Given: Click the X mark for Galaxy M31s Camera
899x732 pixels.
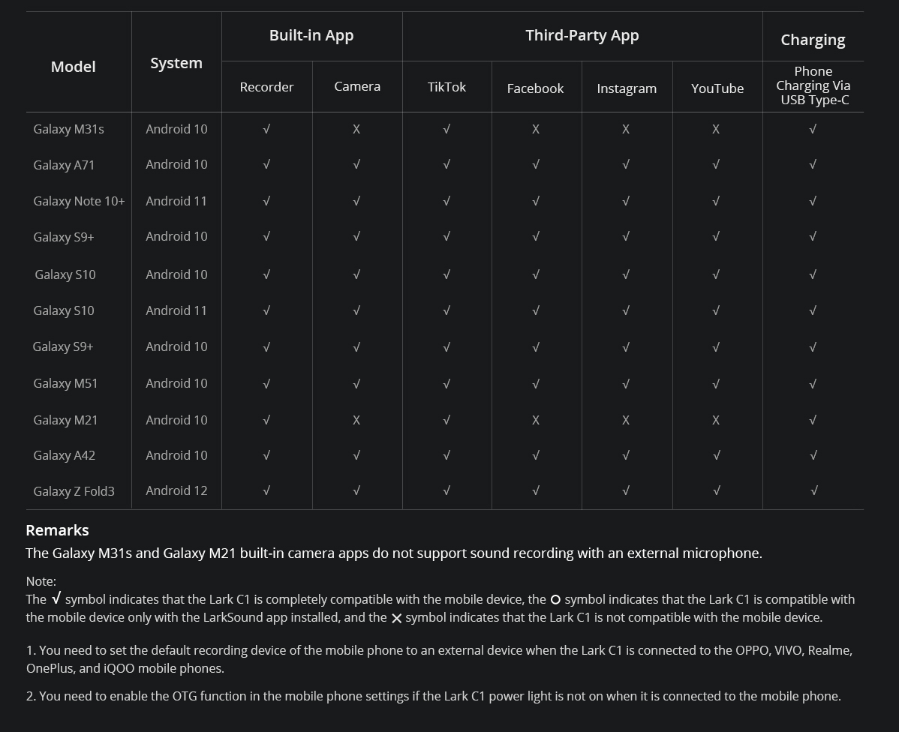Looking at the screenshot, I should click(x=356, y=129).
